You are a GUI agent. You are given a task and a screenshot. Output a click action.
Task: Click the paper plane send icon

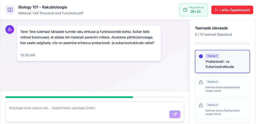coord(175,114)
